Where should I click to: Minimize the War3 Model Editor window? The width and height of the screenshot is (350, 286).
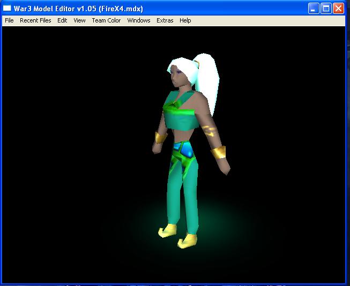(x=314, y=9)
